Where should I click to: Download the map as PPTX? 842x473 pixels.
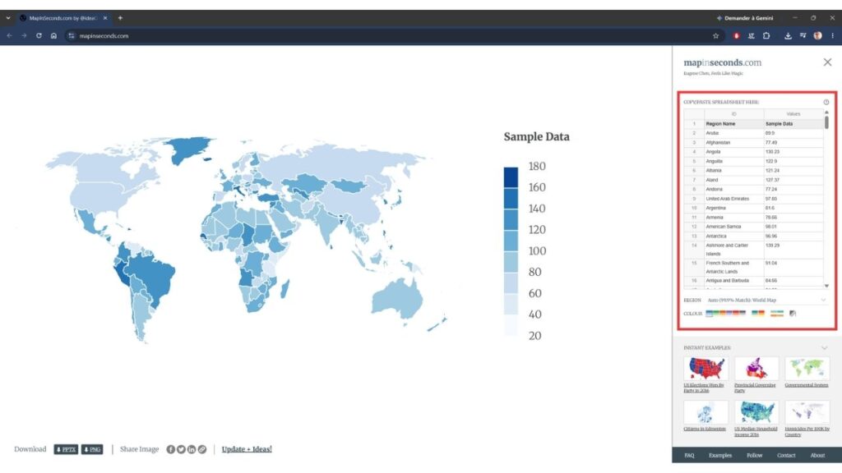coord(66,449)
